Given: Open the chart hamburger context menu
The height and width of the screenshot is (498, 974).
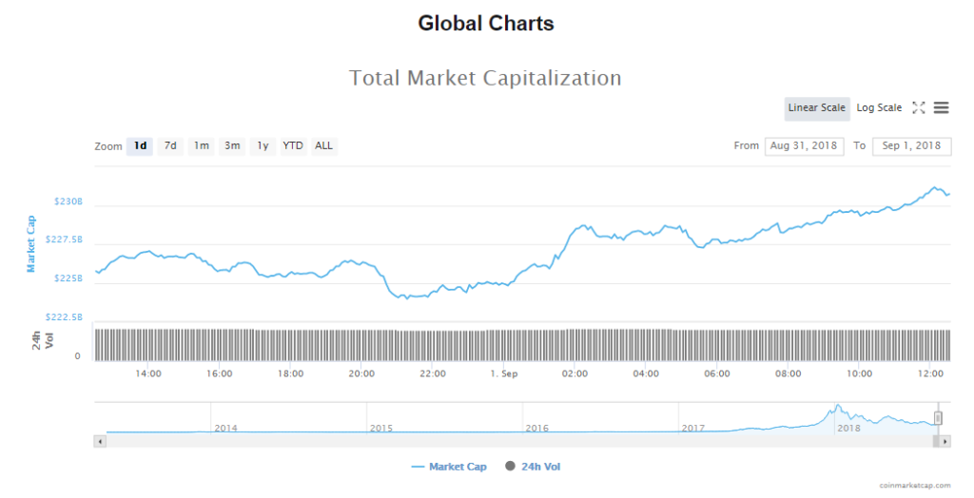Looking at the screenshot, I should click(x=941, y=108).
